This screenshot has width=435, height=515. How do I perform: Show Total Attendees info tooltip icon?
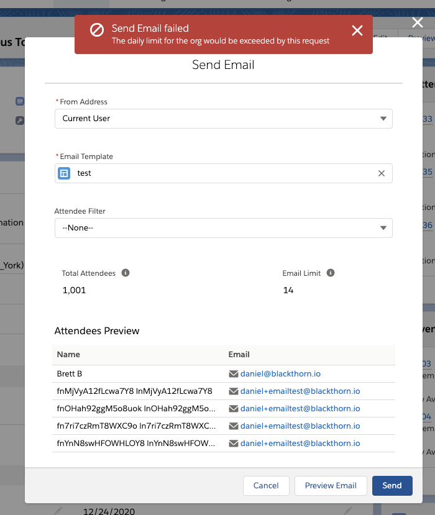tap(126, 273)
